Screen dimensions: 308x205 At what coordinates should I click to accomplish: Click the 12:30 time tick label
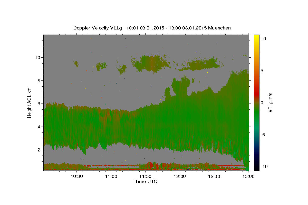point(214,176)
